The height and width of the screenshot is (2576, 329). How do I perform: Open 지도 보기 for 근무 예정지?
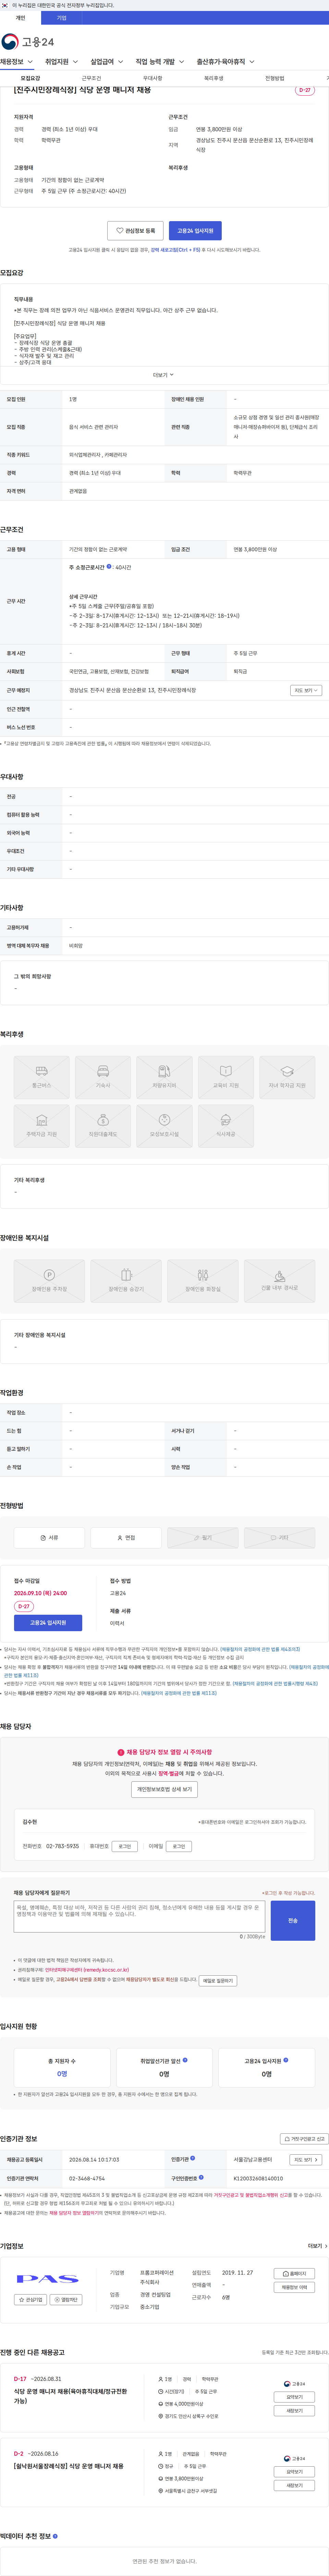click(306, 690)
